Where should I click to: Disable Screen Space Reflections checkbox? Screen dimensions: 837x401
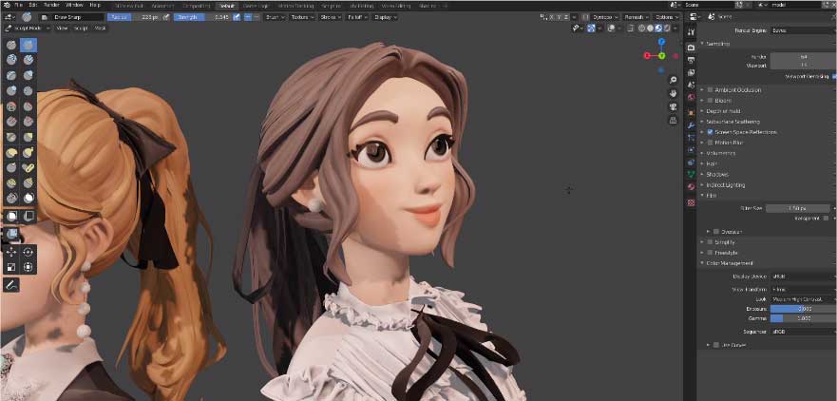coord(710,132)
